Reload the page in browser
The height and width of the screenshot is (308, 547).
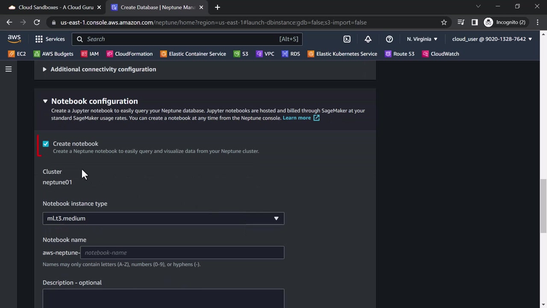[37, 22]
